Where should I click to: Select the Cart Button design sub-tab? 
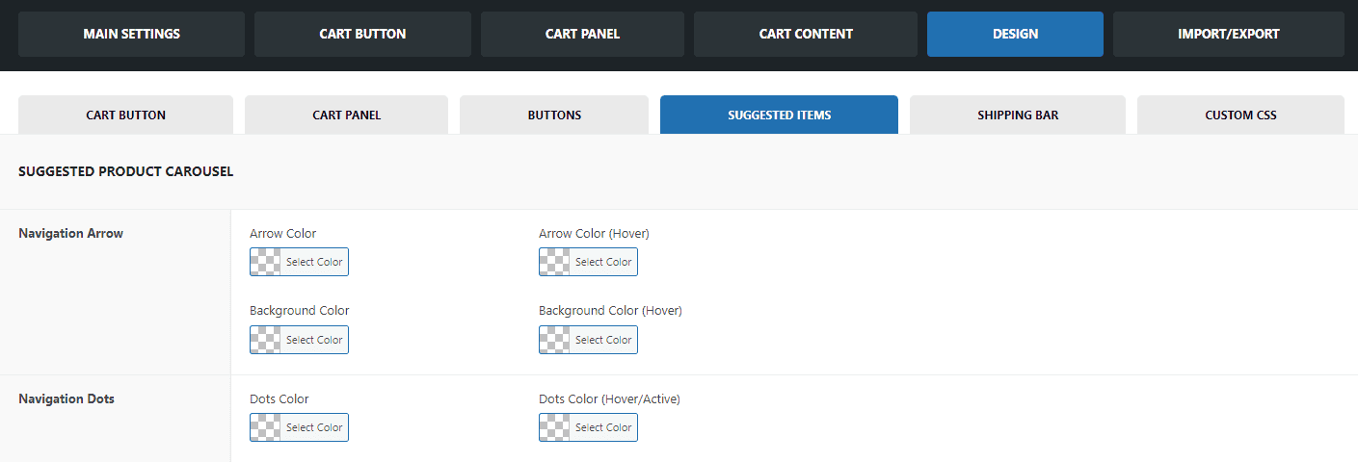pos(125,115)
